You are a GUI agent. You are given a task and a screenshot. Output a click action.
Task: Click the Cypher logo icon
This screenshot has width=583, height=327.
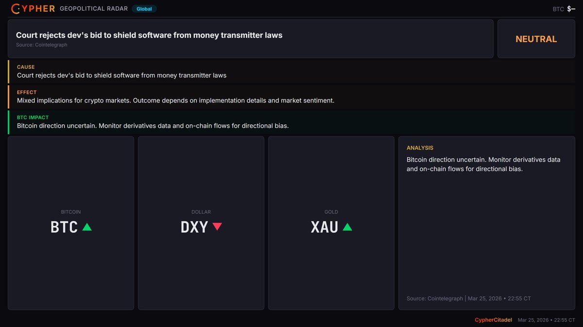(x=16, y=9)
